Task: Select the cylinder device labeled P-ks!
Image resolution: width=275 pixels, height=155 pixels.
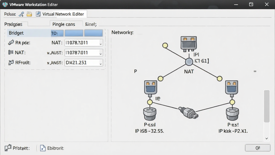Action: point(232,114)
